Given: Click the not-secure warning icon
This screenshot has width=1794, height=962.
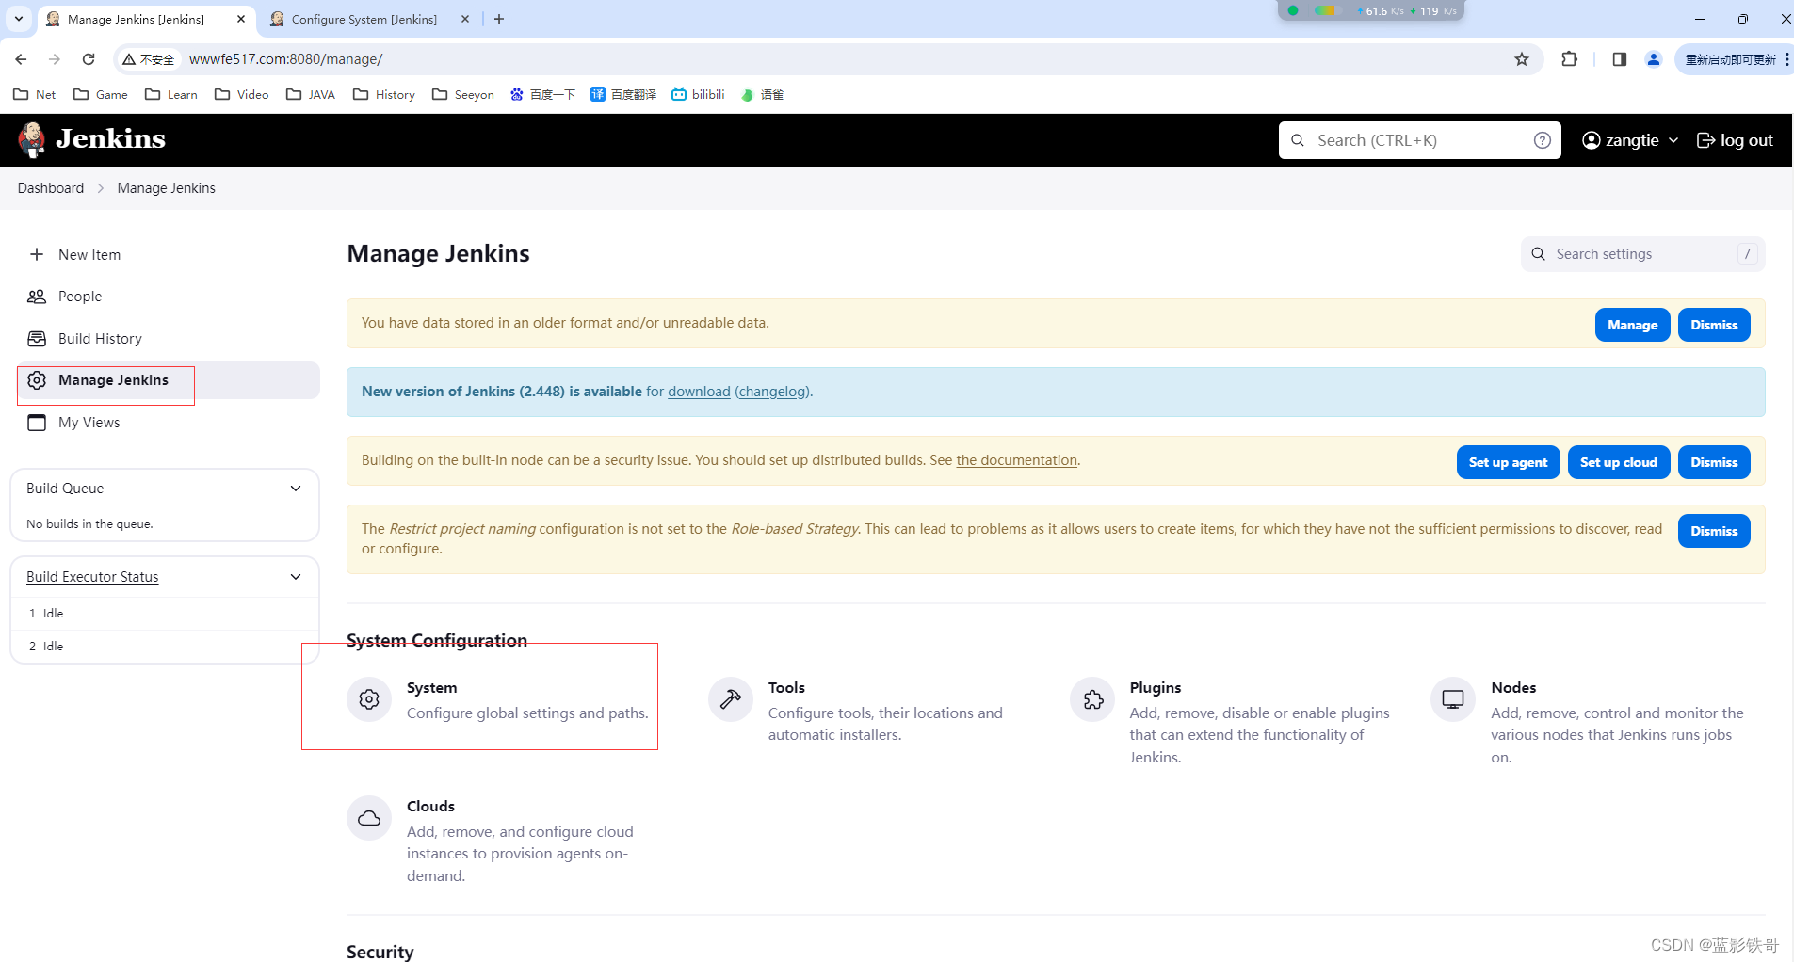Looking at the screenshot, I should 129,59.
